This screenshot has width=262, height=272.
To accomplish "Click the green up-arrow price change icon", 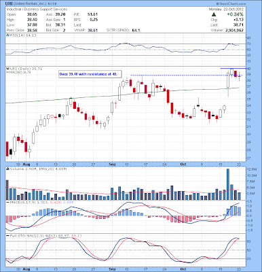I will point(213,15).
